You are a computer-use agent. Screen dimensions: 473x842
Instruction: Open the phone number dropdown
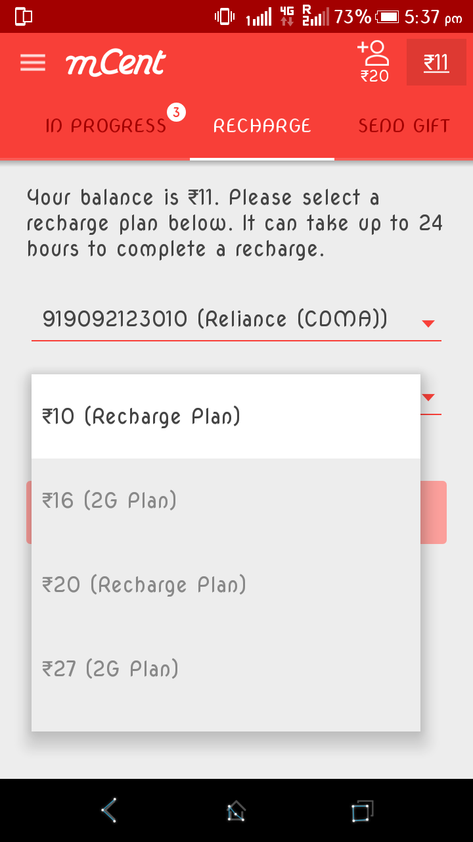[215, 320]
